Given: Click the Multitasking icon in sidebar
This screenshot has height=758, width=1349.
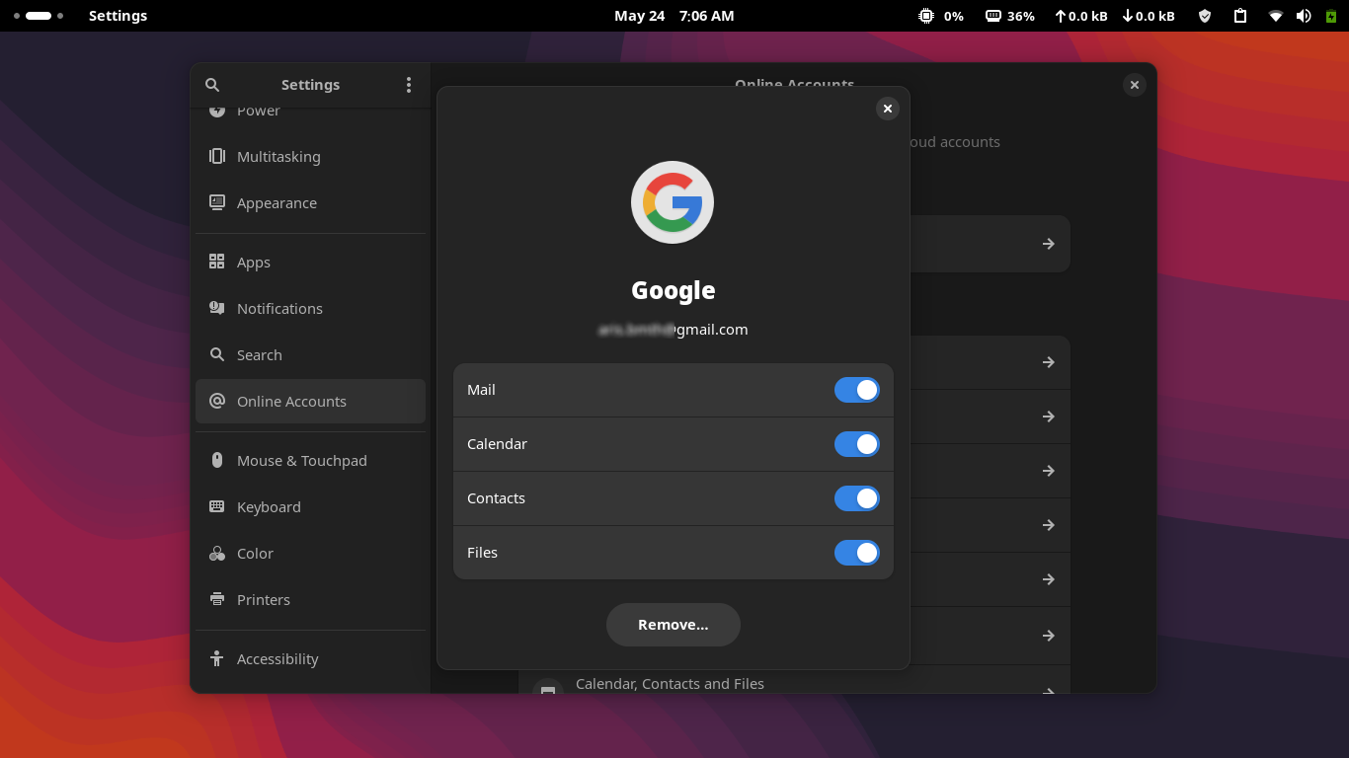Looking at the screenshot, I should pyautogui.click(x=217, y=156).
